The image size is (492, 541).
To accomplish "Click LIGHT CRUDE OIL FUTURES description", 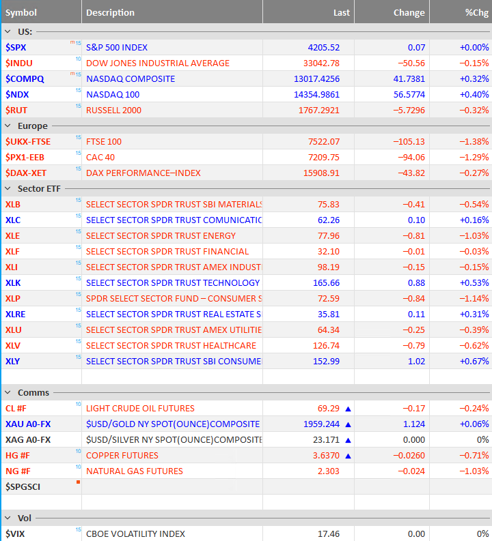I will click(x=140, y=409).
